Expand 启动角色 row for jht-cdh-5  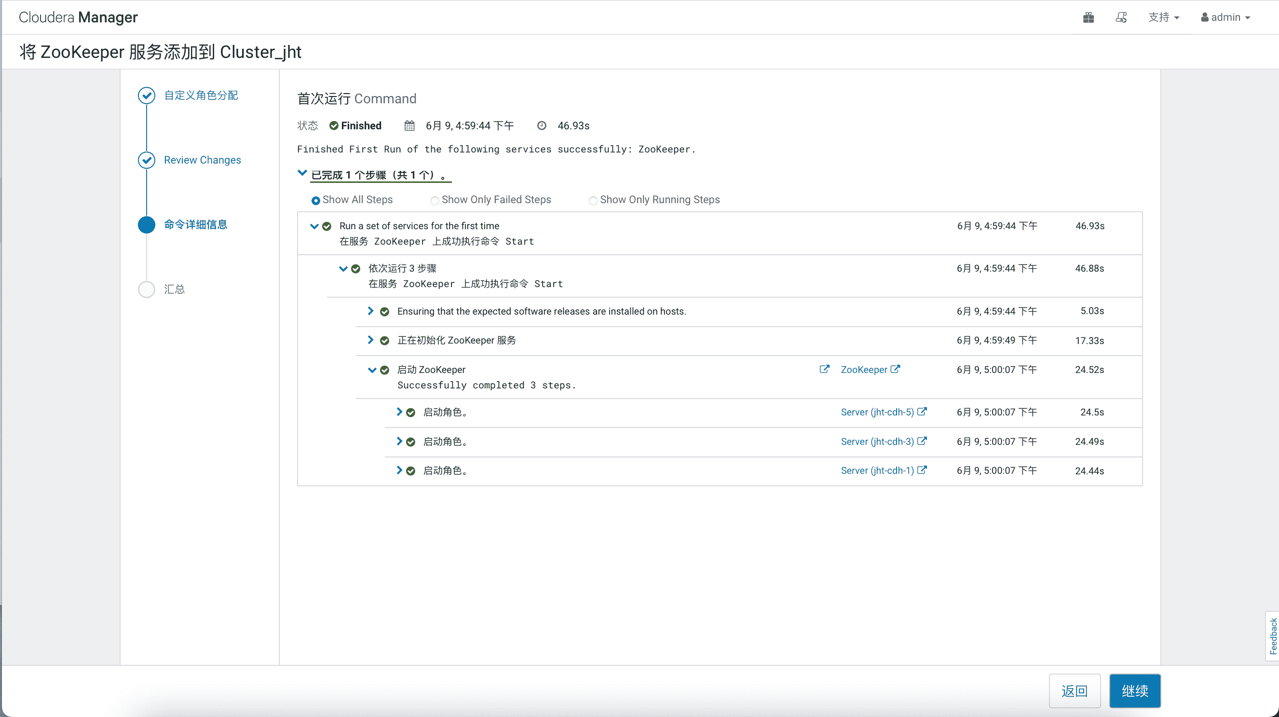click(x=399, y=412)
